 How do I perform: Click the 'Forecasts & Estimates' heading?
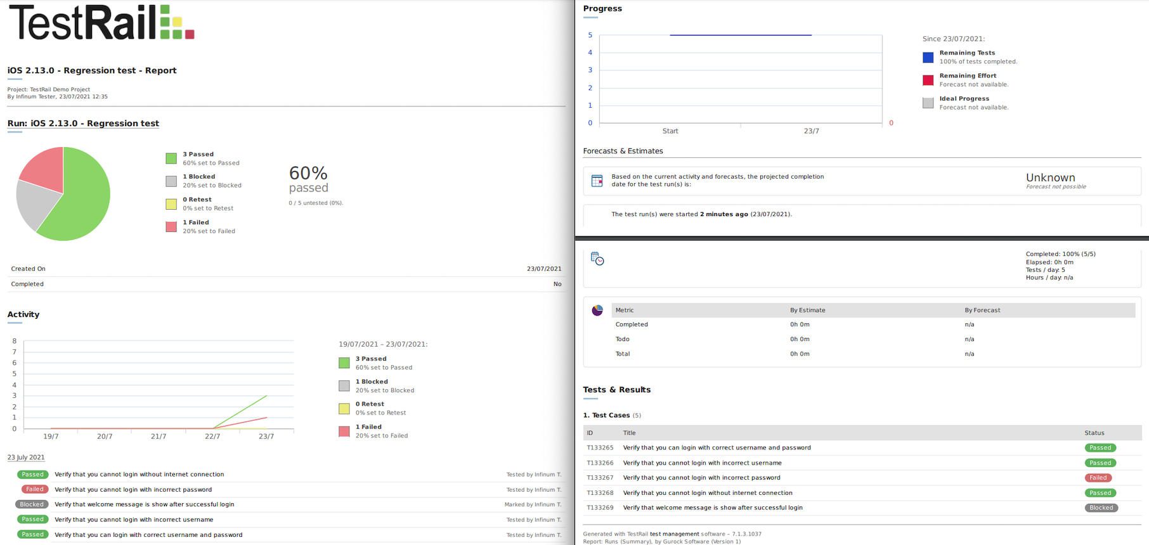pos(623,151)
